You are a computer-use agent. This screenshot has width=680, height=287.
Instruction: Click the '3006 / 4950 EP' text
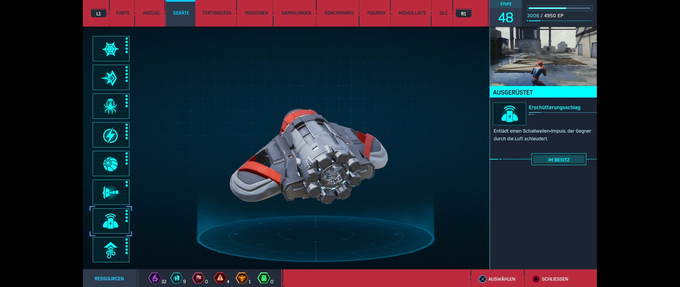click(x=545, y=16)
